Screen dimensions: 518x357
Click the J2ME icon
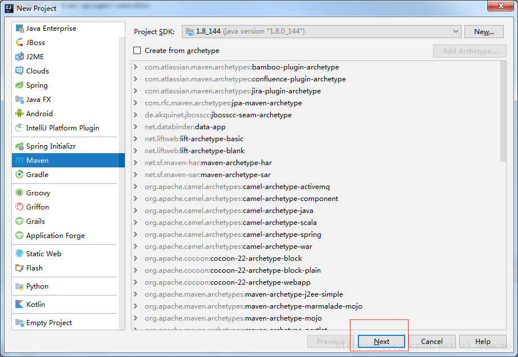pos(19,57)
